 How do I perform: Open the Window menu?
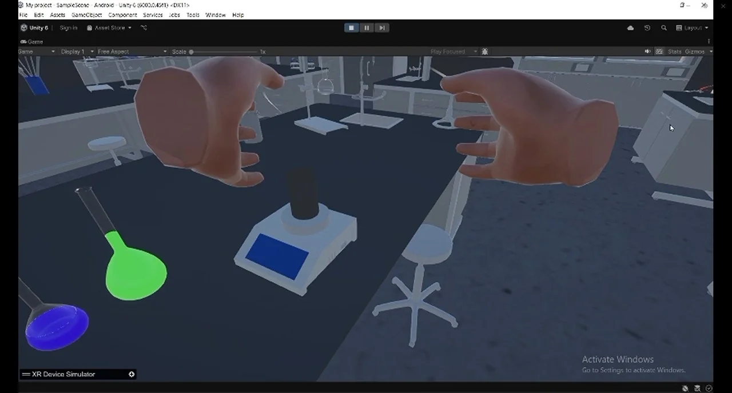216,15
